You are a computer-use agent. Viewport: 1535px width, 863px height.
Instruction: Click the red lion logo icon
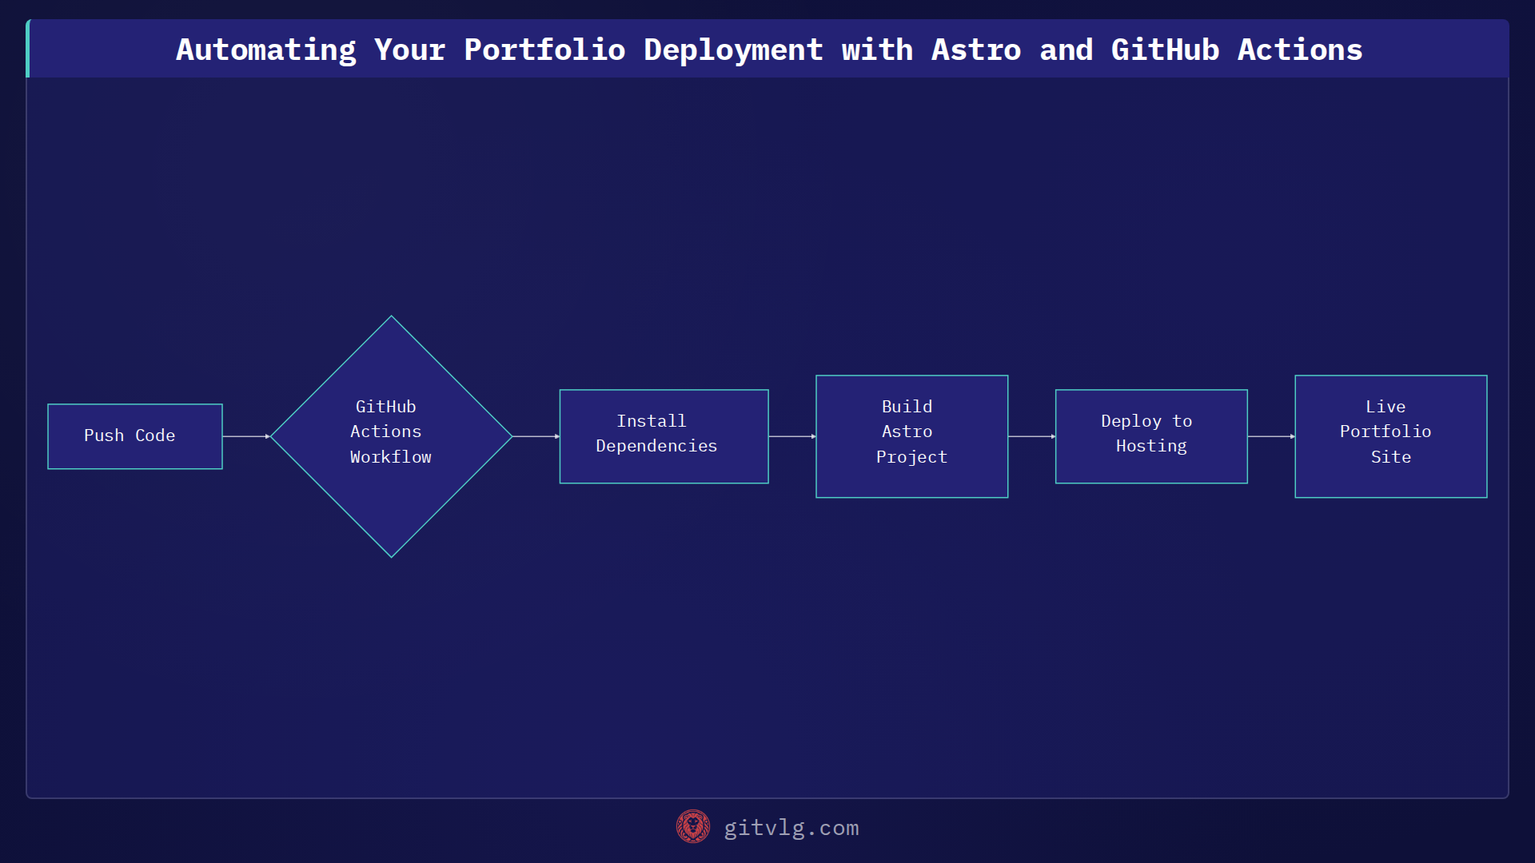click(693, 827)
